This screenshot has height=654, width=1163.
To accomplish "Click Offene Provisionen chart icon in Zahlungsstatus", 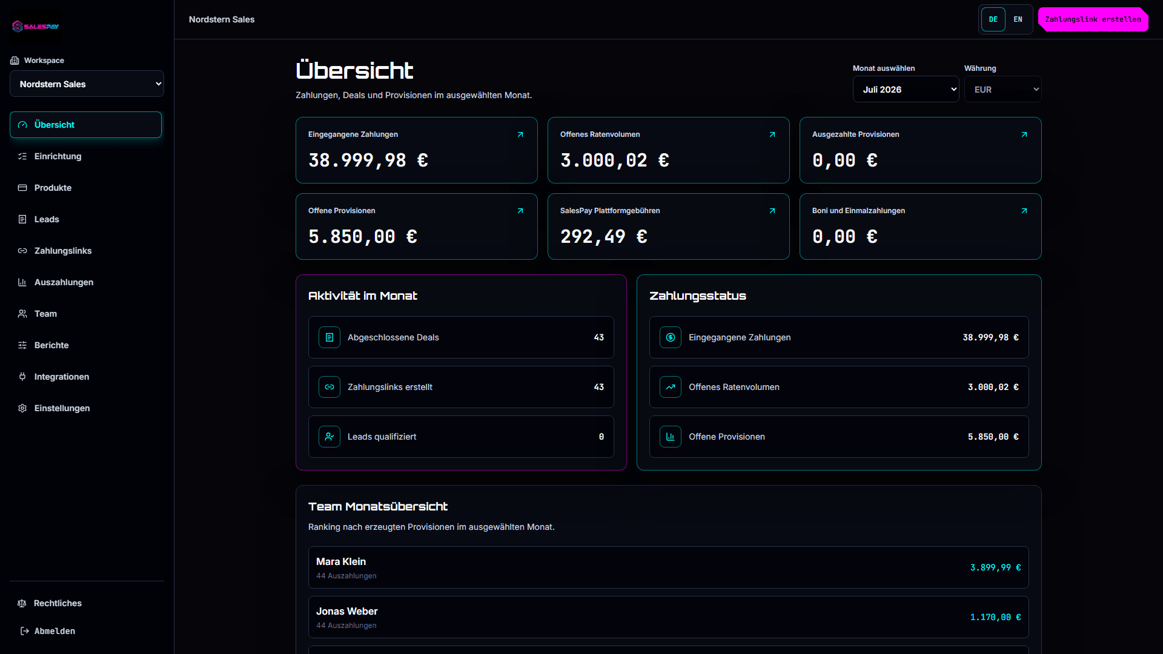I will click(x=671, y=437).
